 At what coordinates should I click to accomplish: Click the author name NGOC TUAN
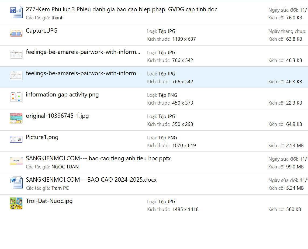[65, 167]
